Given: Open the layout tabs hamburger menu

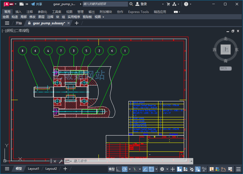Looking at the screenshot, I should (7, 169).
